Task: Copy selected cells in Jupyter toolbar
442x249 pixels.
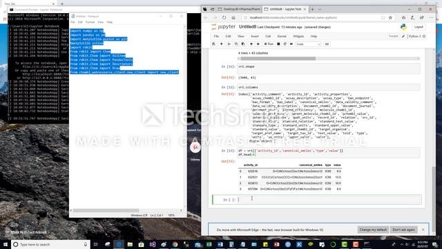Action: click(x=236, y=44)
